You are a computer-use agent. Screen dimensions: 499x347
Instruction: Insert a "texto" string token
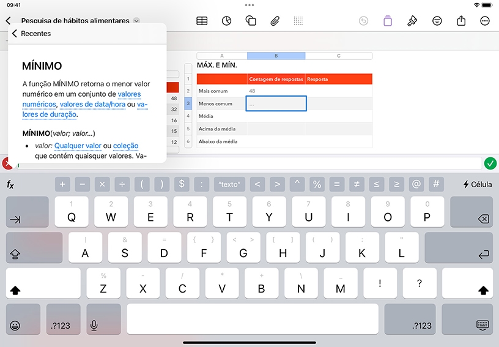point(229,184)
